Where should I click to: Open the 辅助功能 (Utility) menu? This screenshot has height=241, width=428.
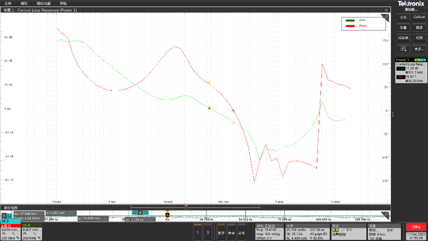coord(44,4)
